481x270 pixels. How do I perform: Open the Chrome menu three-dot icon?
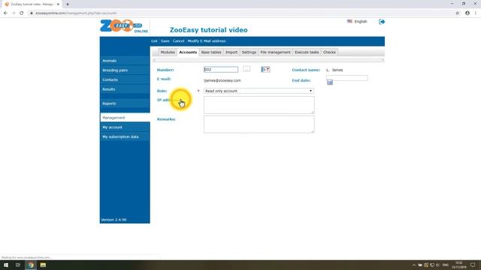[476, 13]
